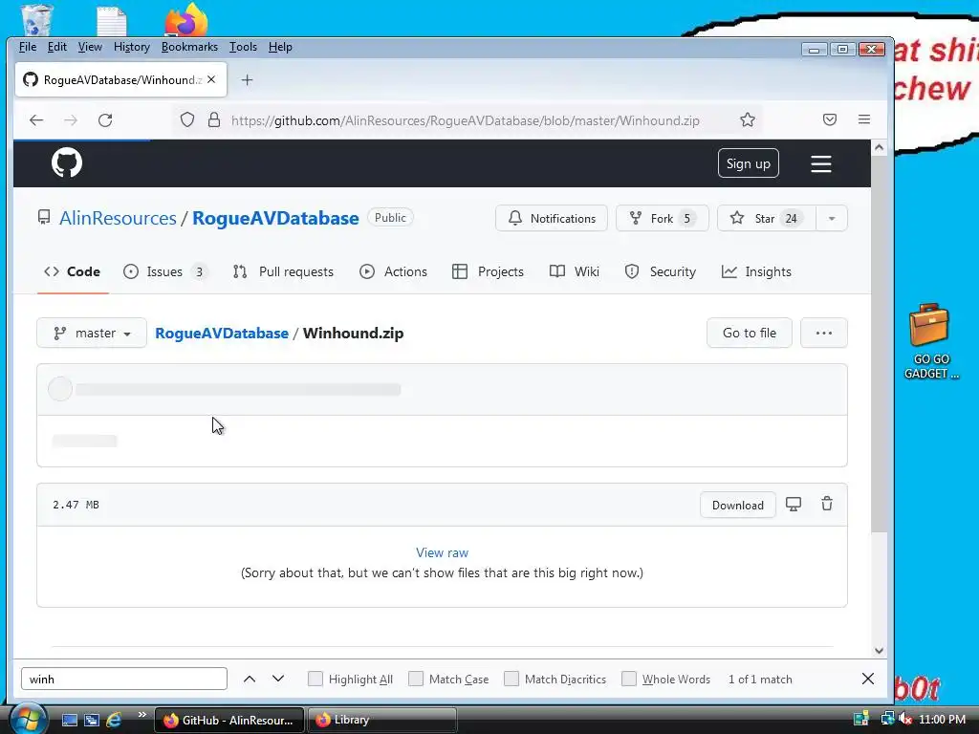Open the Wiki tab

(575, 271)
